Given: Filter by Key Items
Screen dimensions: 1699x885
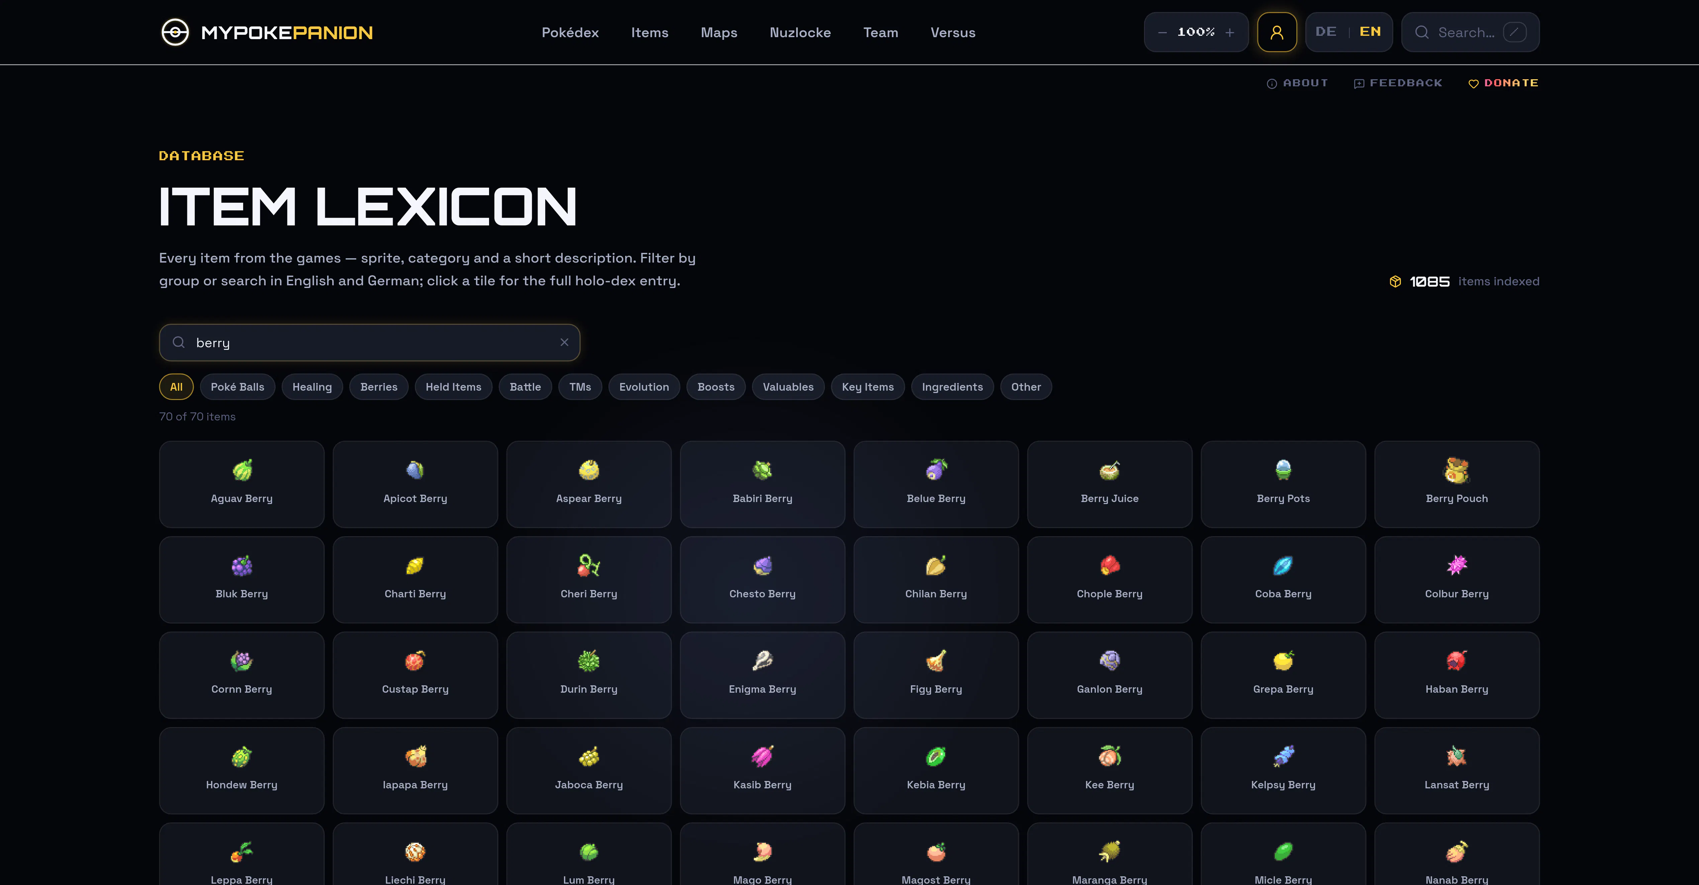Looking at the screenshot, I should 868,387.
